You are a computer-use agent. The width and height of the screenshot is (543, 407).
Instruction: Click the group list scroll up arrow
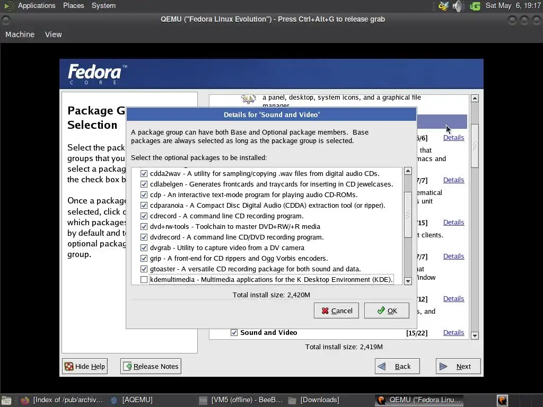pyautogui.click(x=475, y=99)
